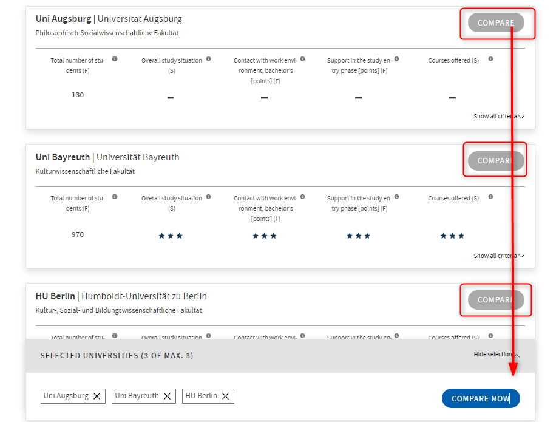Click Bayreuth overall study situation star rating
Screen dimensions: 559x422
pyautogui.click(x=171, y=236)
